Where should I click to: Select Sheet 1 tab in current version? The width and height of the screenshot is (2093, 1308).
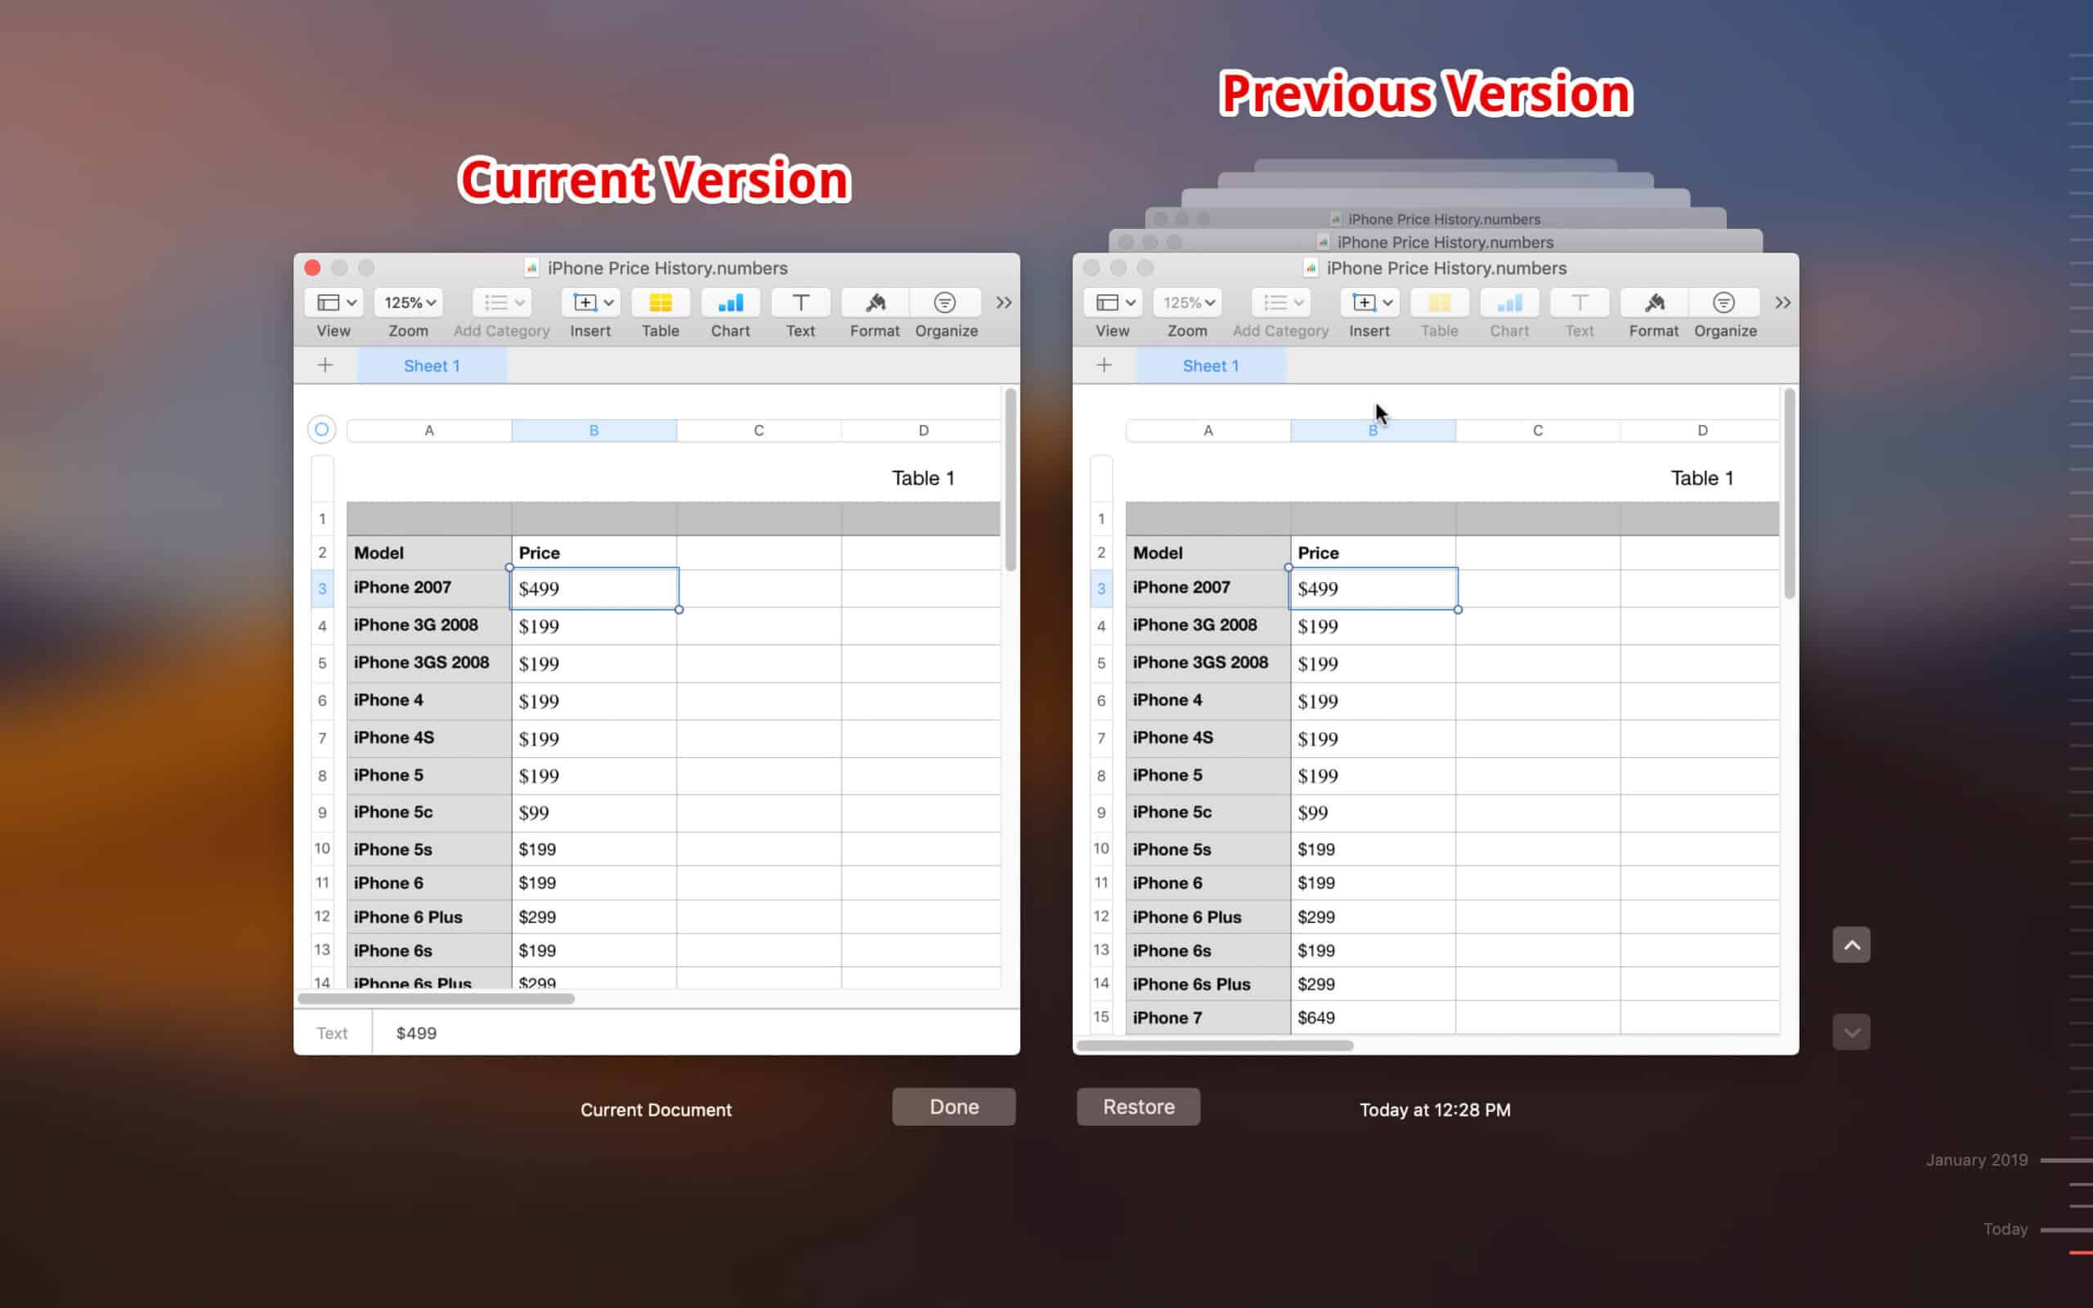(x=431, y=366)
